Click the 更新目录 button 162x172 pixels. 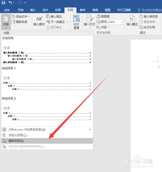(19, 22)
